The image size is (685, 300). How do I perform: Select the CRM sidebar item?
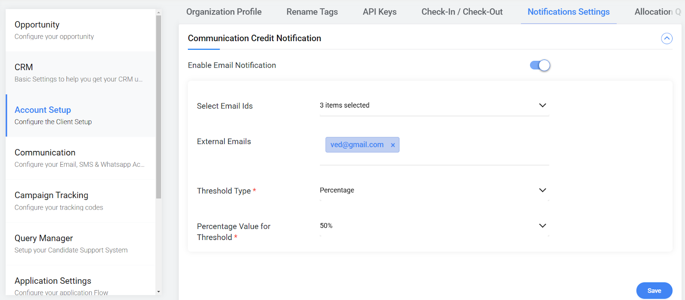tap(80, 73)
